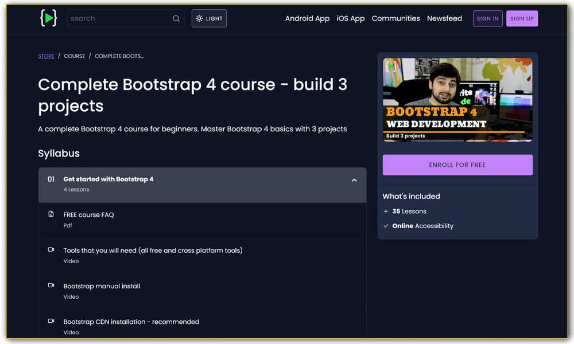This screenshot has height=344, width=574.
Task: Click the section number 01
Action: tap(51, 179)
